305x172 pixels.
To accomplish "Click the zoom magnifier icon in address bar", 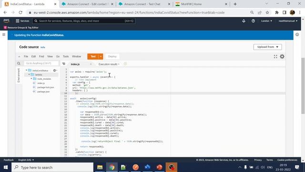I will [252, 12].
